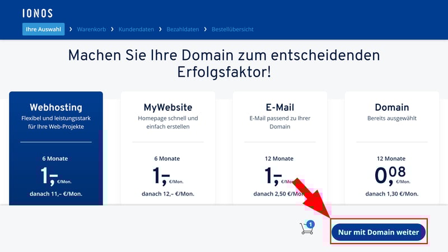Go to the Warenkorb step
Screen dimensions: 448x252
(x=91, y=29)
